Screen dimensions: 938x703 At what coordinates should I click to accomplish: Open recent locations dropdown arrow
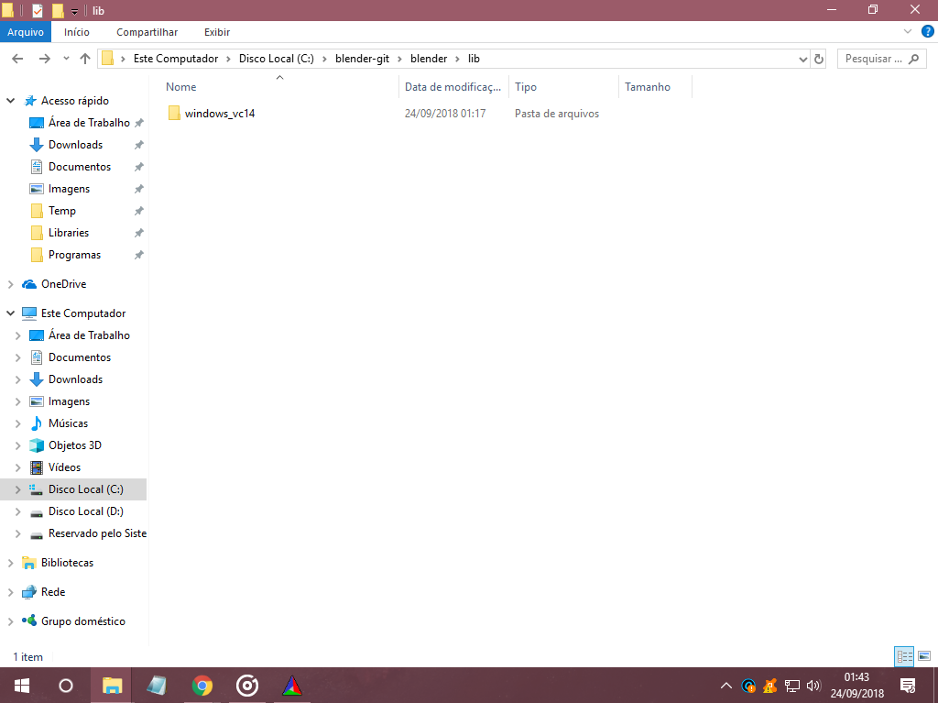coord(66,59)
